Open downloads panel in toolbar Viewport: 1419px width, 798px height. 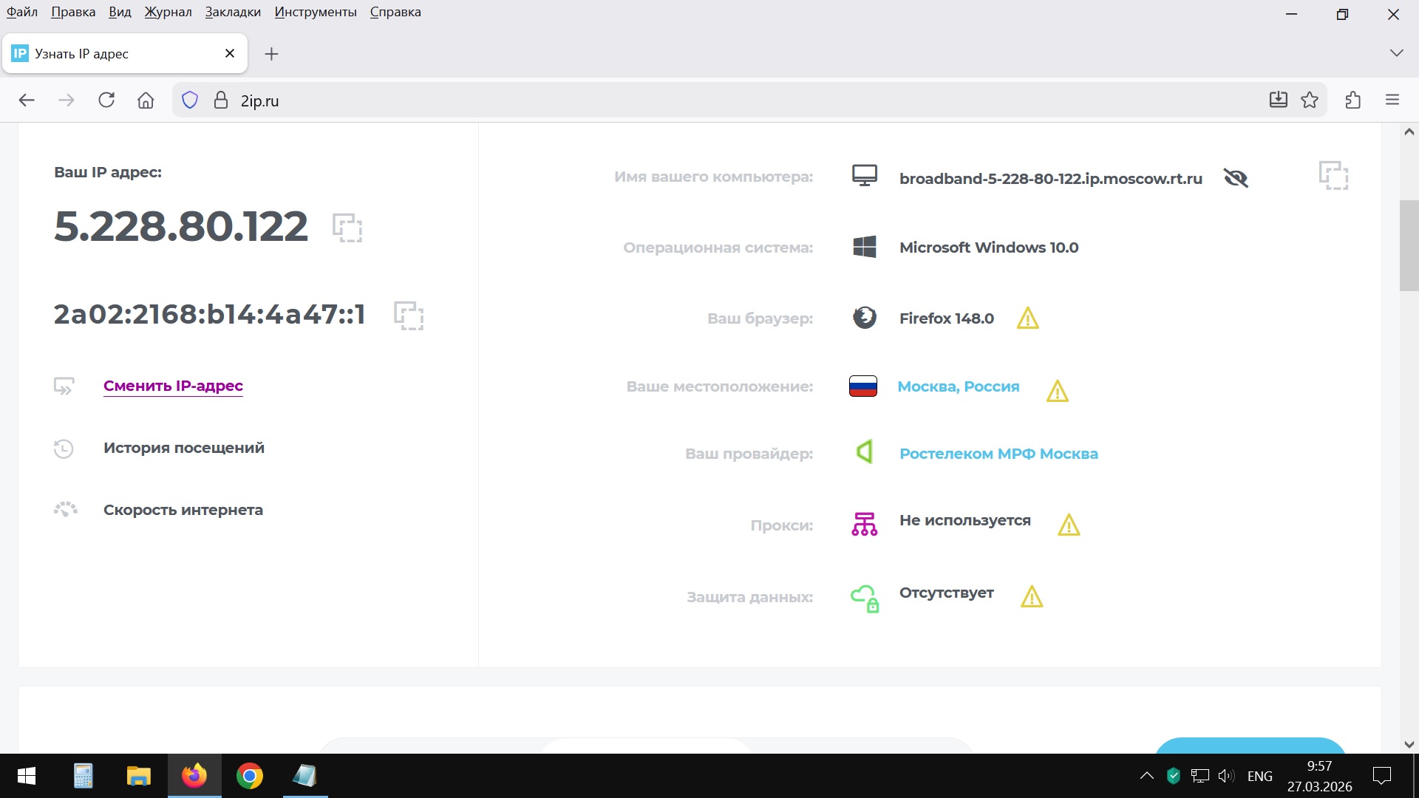click(x=1278, y=100)
